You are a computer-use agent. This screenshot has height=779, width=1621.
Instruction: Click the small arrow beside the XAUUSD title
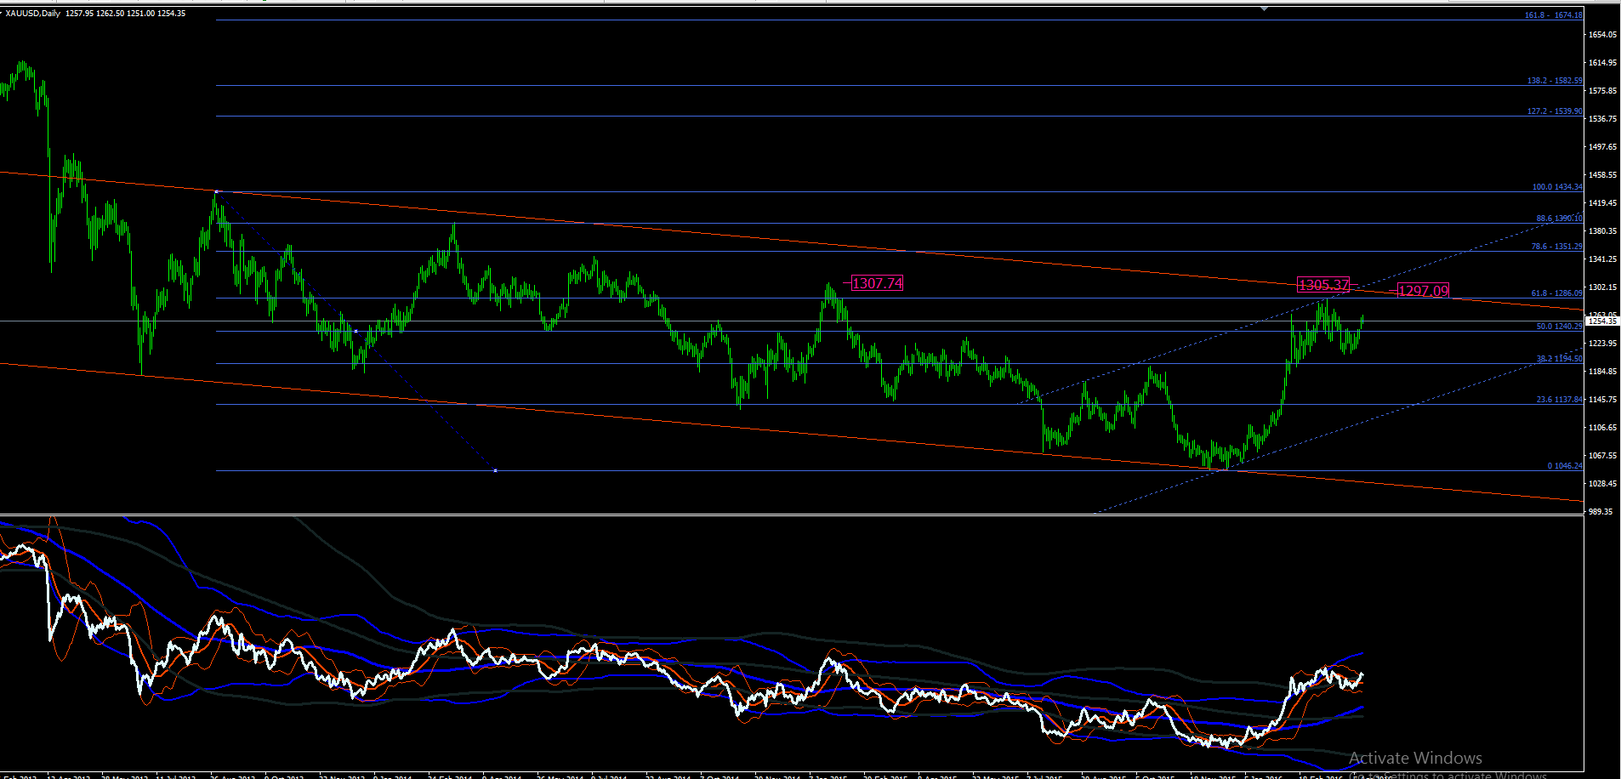pyautogui.click(x=2, y=14)
